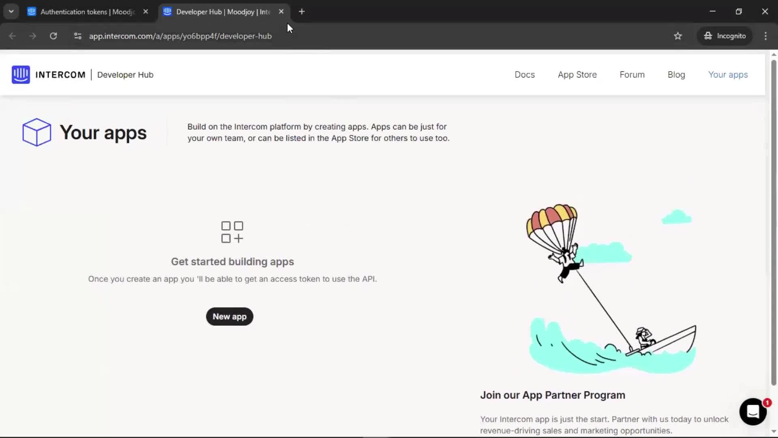Click the scrollbar up arrow
This screenshot has height=438, width=778.
774,54
